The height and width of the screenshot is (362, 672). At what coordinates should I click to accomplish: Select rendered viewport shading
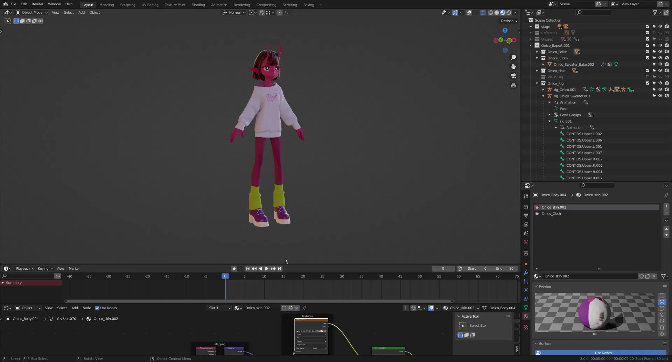tap(509, 13)
